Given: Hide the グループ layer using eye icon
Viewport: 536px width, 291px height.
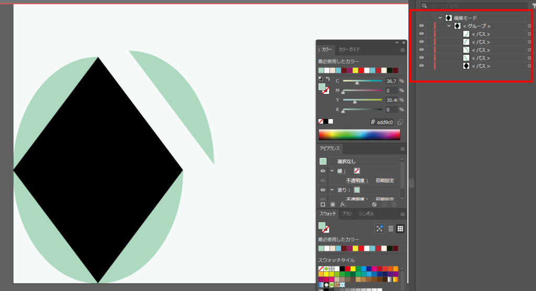Looking at the screenshot, I should pos(421,26).
